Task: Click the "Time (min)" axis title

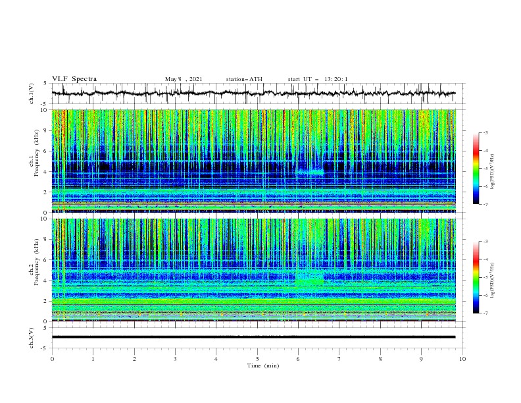Action: pyautogui.click(x=263, y=365)
